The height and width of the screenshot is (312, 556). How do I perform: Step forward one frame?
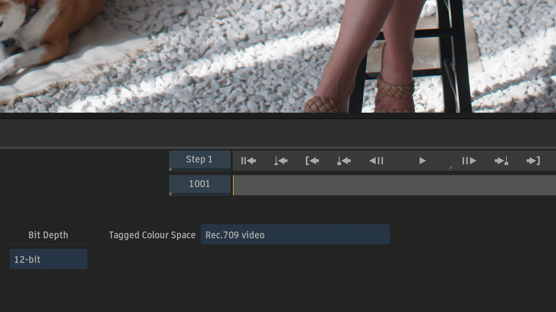(469, 161)
